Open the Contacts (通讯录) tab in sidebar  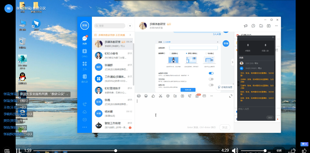(x=84, y=79)
